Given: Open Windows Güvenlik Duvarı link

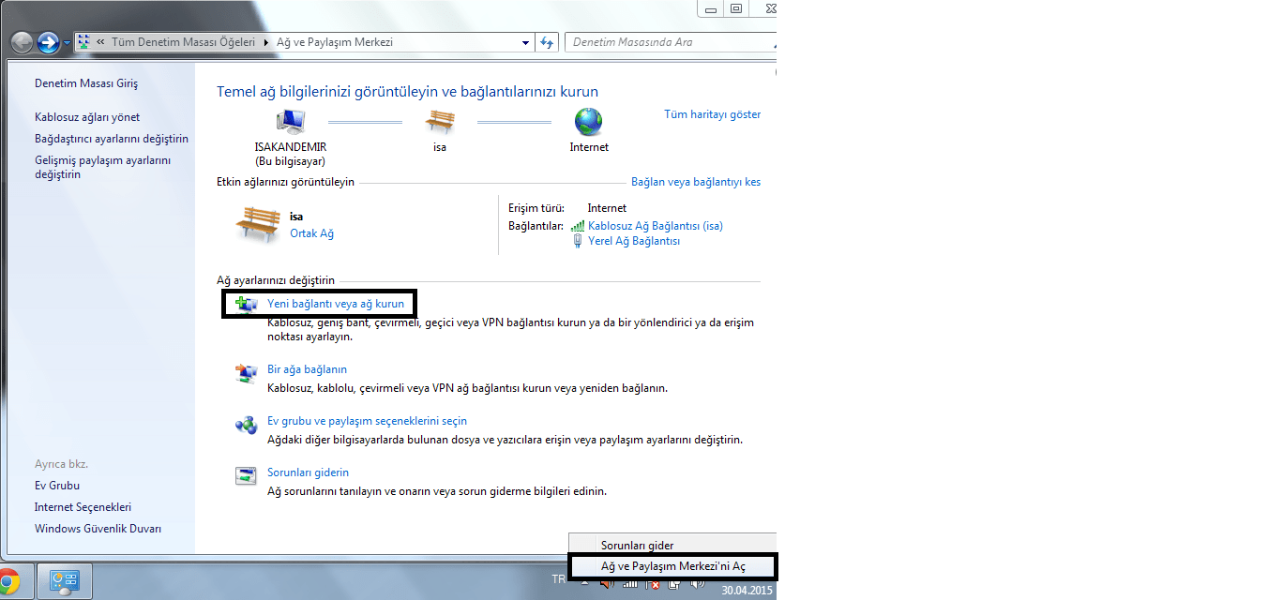Looking at the screenshot, I should tap(98, 529).
